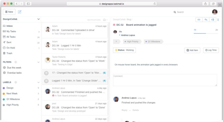Click the compose new task pencil icon
The width and height of the screenshot is (223, 122).
point(20,12)
